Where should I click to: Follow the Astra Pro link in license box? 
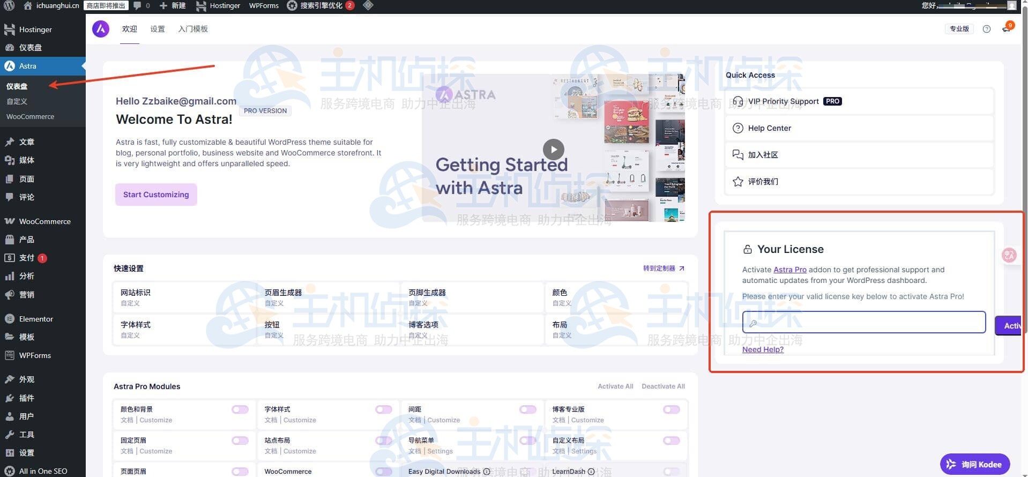[x=789, y=270]
